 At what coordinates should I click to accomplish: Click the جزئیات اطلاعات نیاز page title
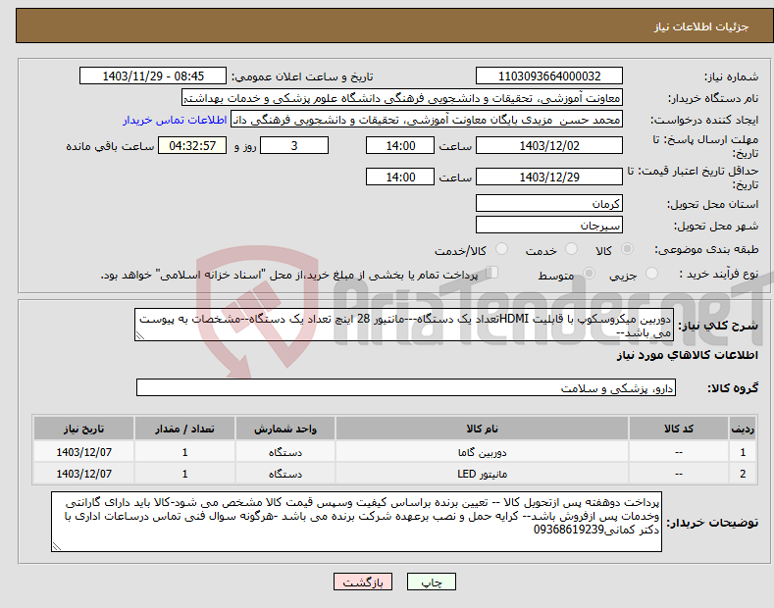click(x=701, y=26)
